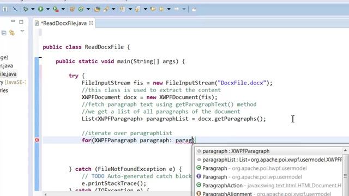Click the 'try {' line
The width and height of the screenshot is (349, 196).
pos(76,76)
